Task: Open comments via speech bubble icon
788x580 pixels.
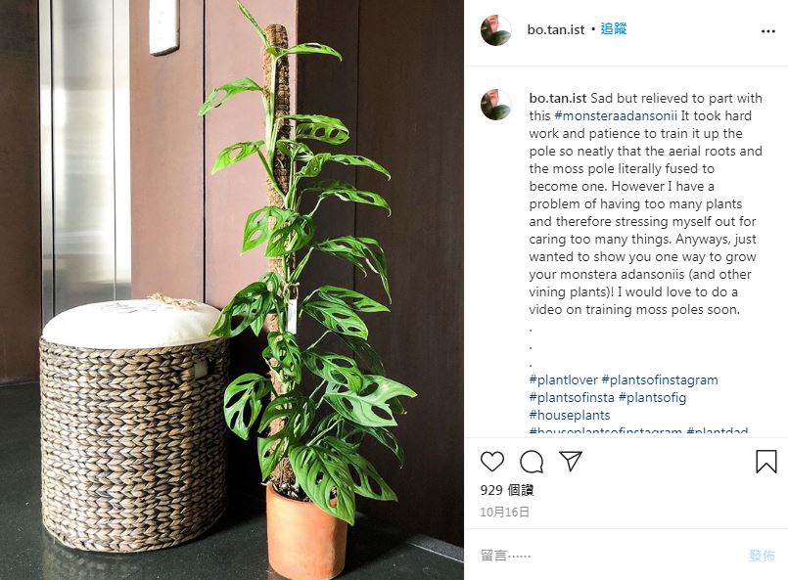Action: pyautogui.click(x=532, y=462)
